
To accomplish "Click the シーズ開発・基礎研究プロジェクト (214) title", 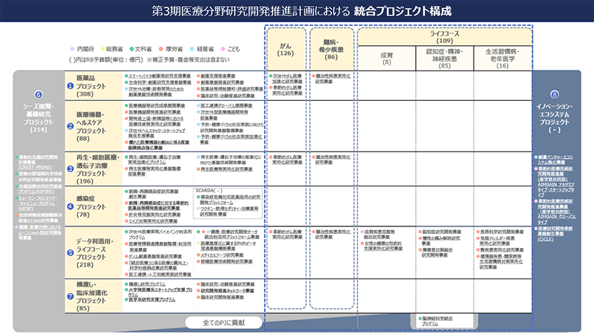I will coord(39,118).
